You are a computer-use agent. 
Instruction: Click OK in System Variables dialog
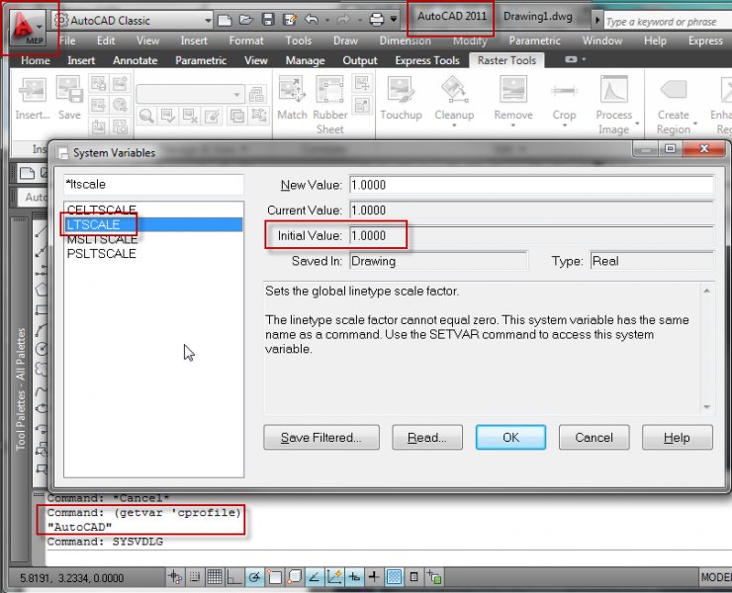pos(510,437)
